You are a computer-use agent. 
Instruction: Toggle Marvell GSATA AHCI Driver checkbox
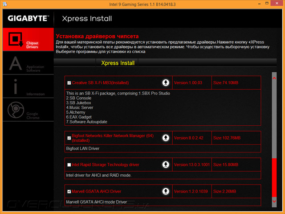[69, 191]
